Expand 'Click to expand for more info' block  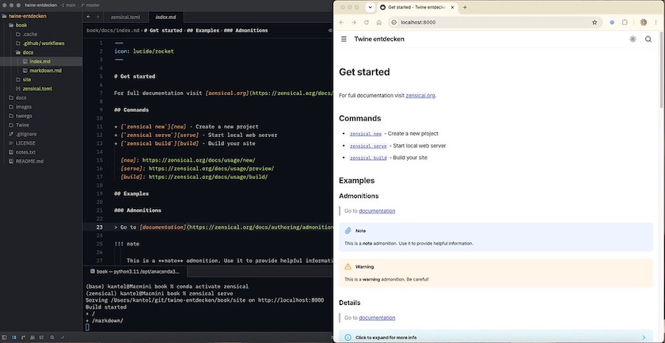(496, 337)
